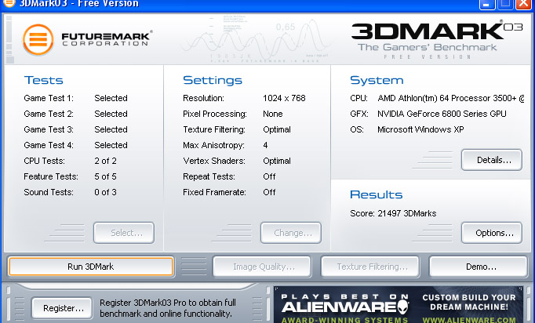Click the Settings section heading

(x=213, y=80)
